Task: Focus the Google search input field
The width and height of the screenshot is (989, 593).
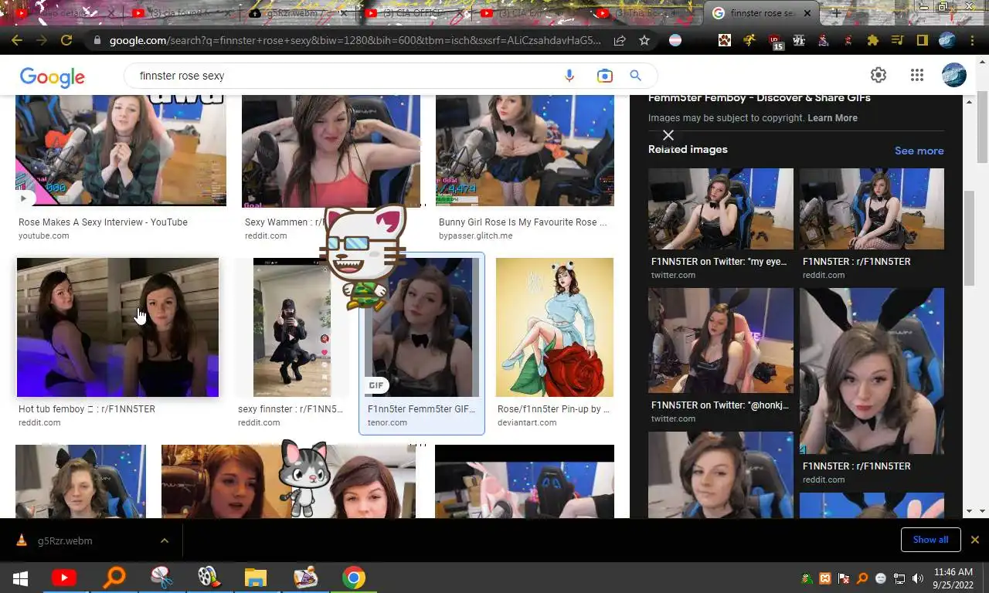Action: coord(348,76)
